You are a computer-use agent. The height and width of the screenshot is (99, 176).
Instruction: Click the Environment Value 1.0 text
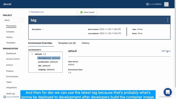[x=70, y=73]
